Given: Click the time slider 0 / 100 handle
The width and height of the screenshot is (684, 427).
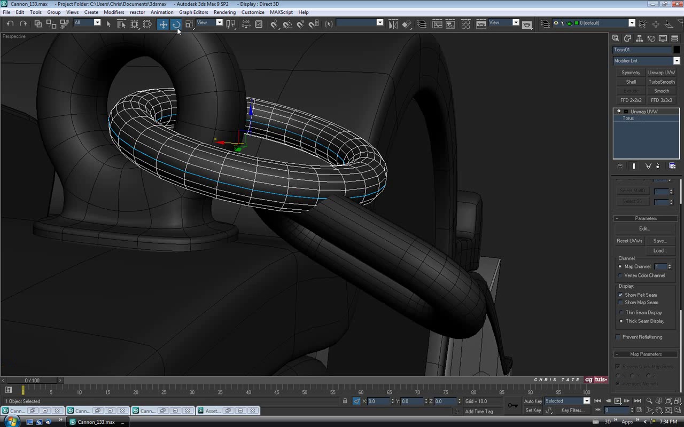Looking at the screenshot, I should pyautogui.click(x=32, y=381).
